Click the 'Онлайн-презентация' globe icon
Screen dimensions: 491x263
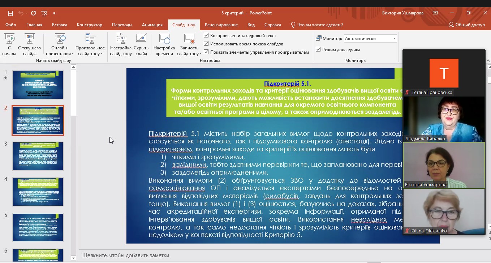[60, 38]
